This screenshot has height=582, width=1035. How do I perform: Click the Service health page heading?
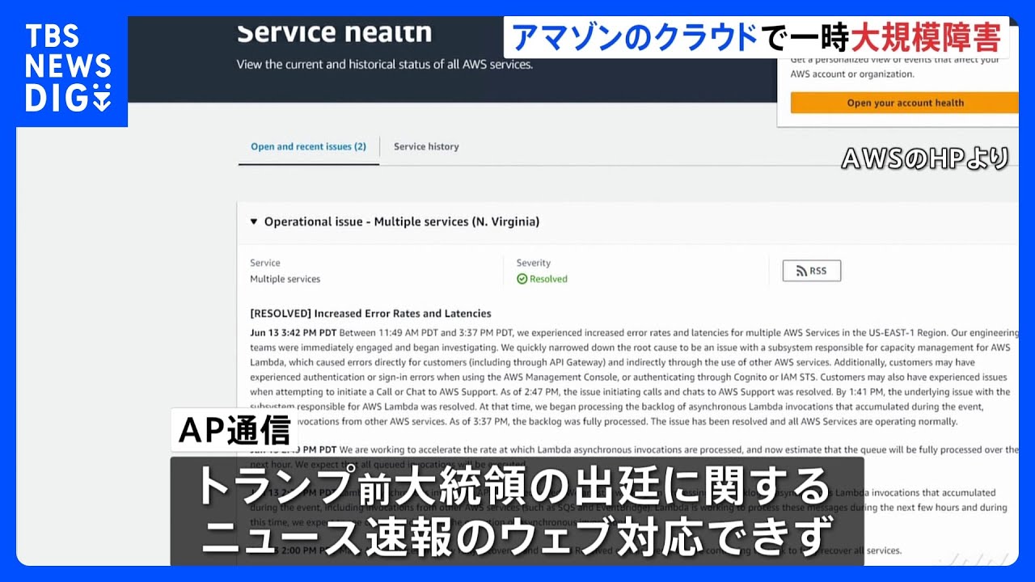click(x=334, y=32)
